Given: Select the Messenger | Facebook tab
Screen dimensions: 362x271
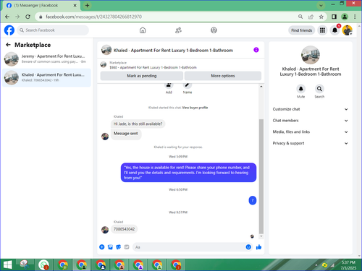Looking at the screenshot, I should pyautogui.click(x=41, y=5).
